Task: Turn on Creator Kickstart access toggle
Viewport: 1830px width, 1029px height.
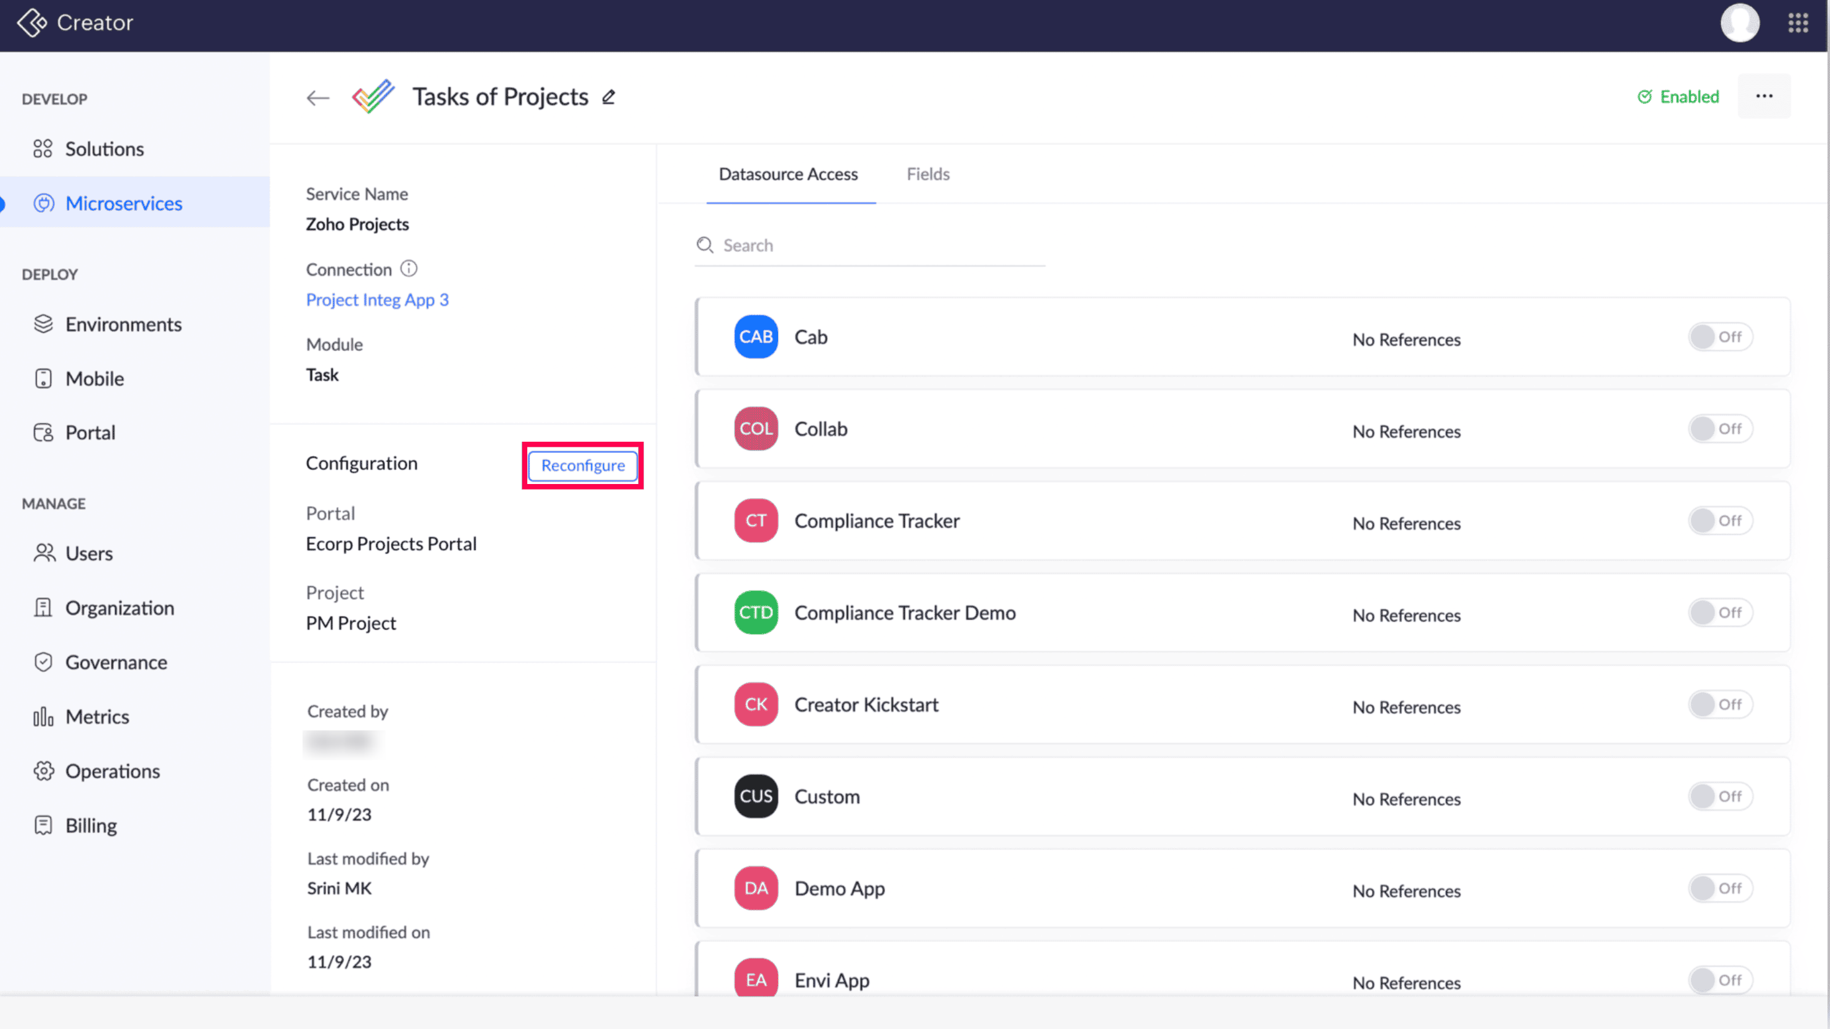Action: coord(1720,704)
